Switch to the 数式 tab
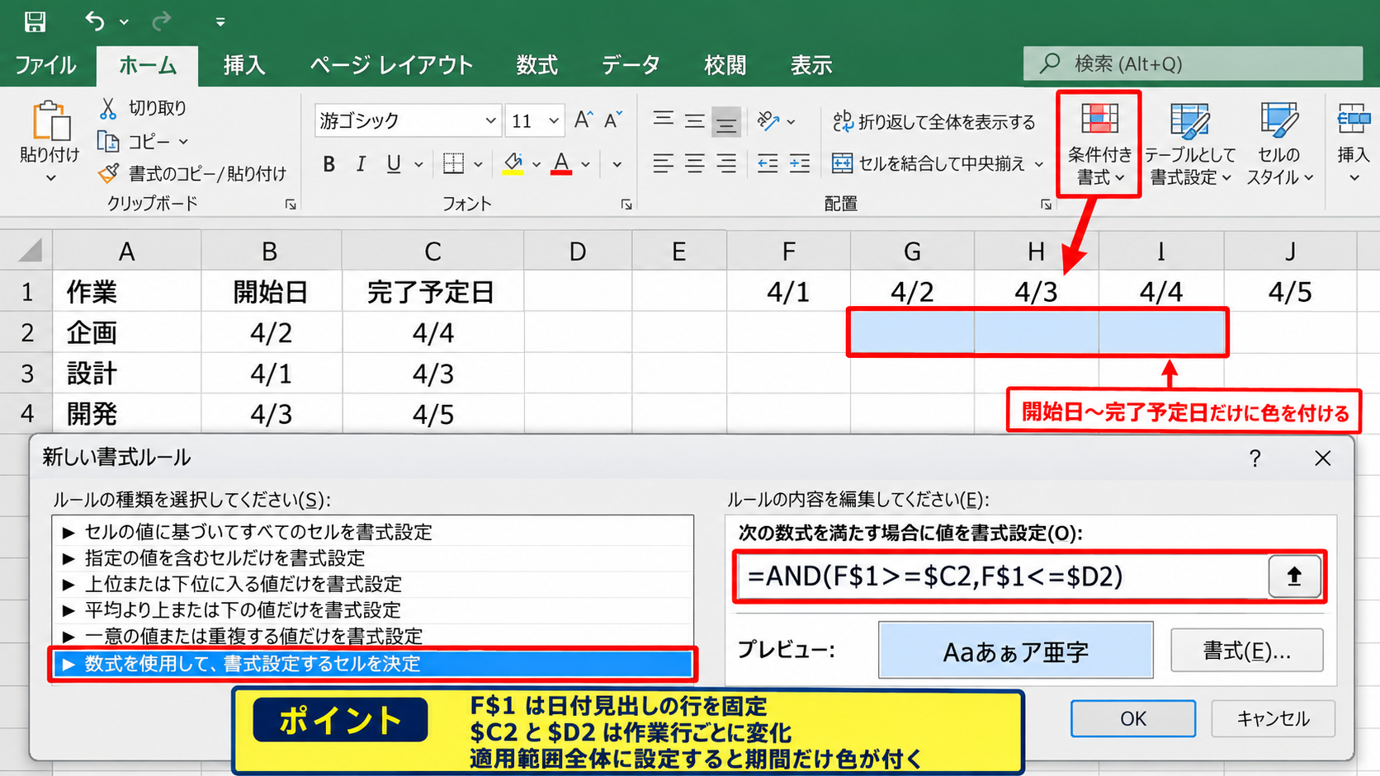This screenshot has width=1380, height=776. [x=537, y=65]
